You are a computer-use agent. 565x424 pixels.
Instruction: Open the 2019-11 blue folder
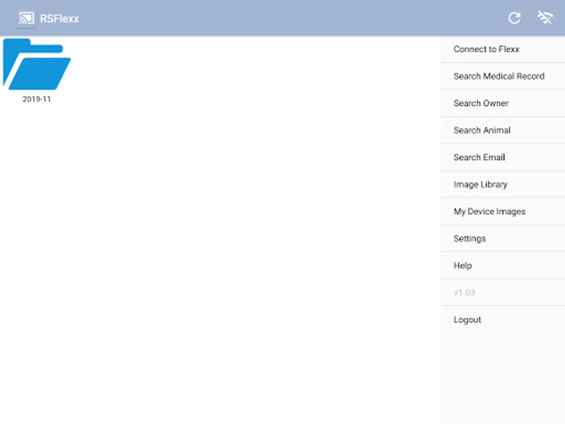tap(37, 65)
